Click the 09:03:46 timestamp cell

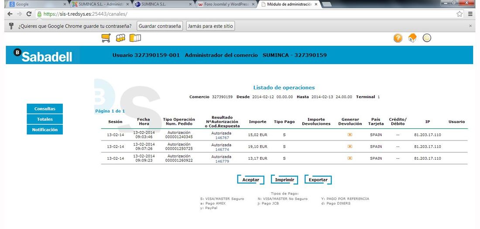pyautogui.click(x=144, y=137)
